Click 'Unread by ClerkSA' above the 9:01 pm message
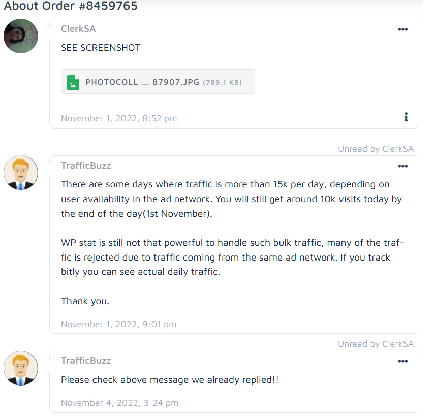Image resolution: width=435 pixels, height=417 pixels. point(376,149)
